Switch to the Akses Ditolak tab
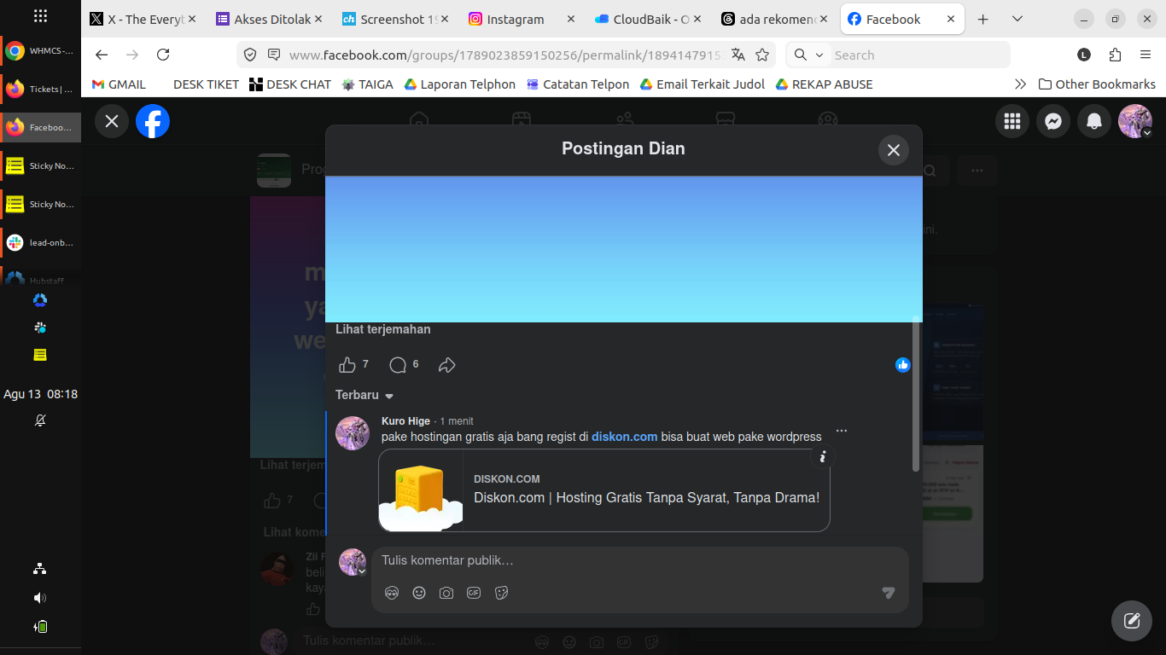This screenshot has width=1166, height=655. click(x=269, y=19)
